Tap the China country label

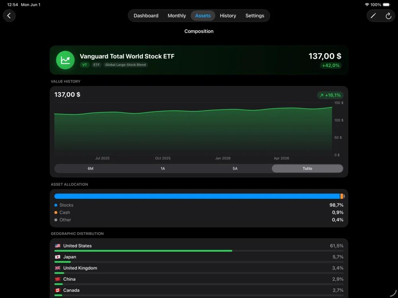click(x=69, y=279)
